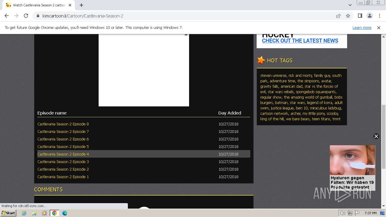
Task: Open the adventure time tag
Action: click(282, 81)
